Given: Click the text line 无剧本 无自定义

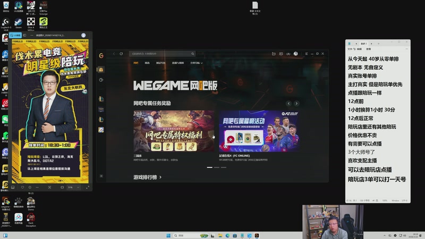Looking at the screenshot, I should tap(365, 67).
